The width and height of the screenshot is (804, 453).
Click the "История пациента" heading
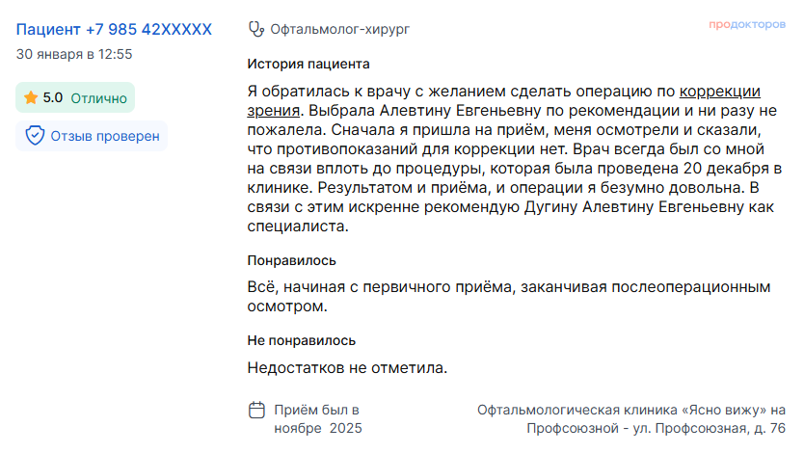click(308, 65)
